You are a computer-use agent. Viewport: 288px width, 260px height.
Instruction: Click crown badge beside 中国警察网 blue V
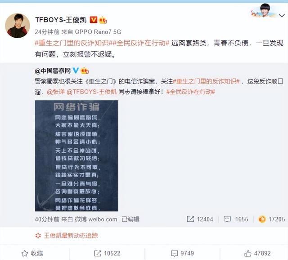tap(85, 71)
